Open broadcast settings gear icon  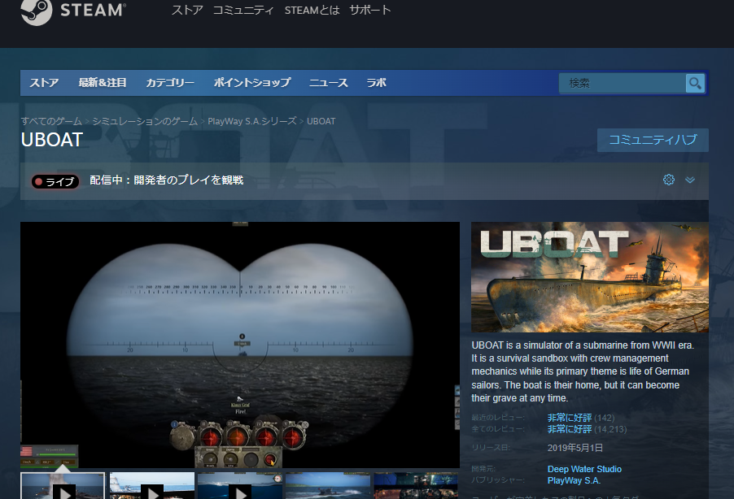(x=669, y=180)
